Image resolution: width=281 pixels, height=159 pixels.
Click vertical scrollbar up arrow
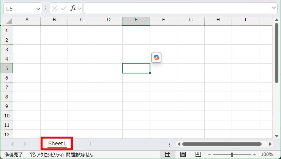[x=276, y=20]
